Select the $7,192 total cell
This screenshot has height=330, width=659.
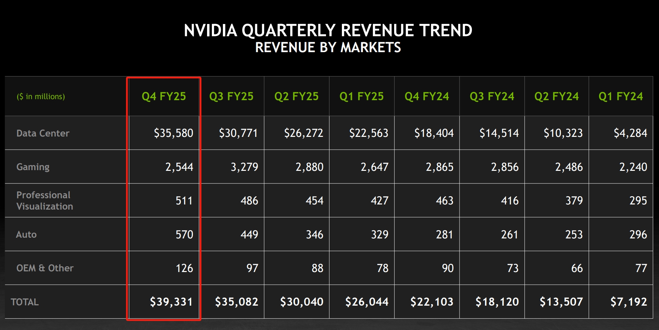point(629,302)
